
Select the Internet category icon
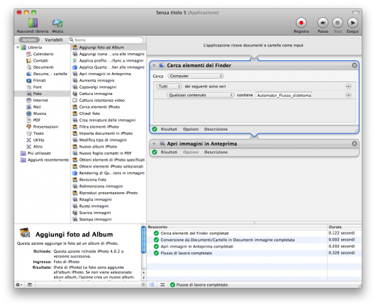coord(29,101)
